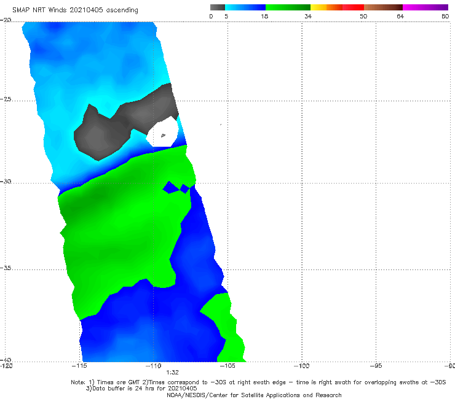Click the longitude label '-100'

tap(302, 366)
